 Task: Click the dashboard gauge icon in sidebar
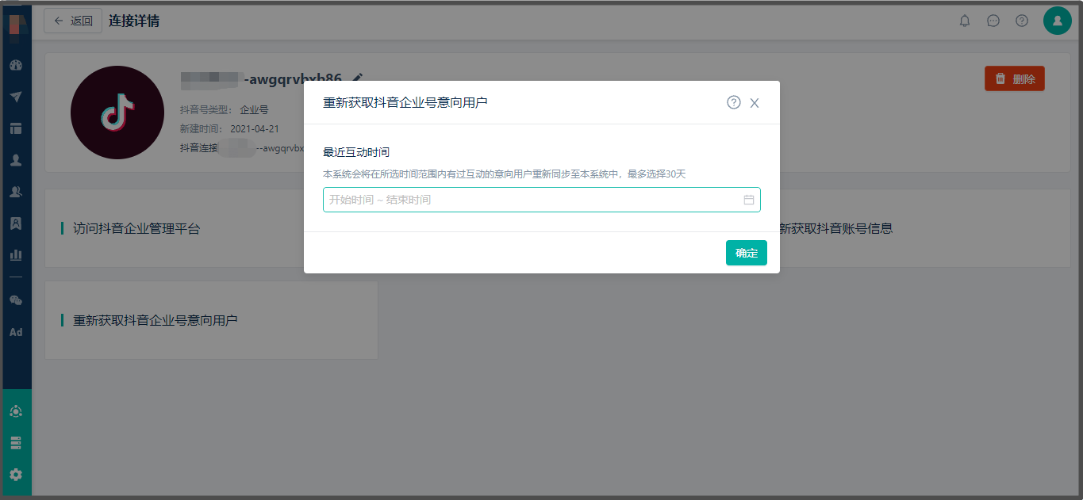16,65
